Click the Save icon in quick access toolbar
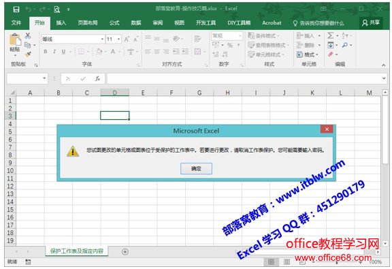The image size is (392, 269). tap(16, 10)
